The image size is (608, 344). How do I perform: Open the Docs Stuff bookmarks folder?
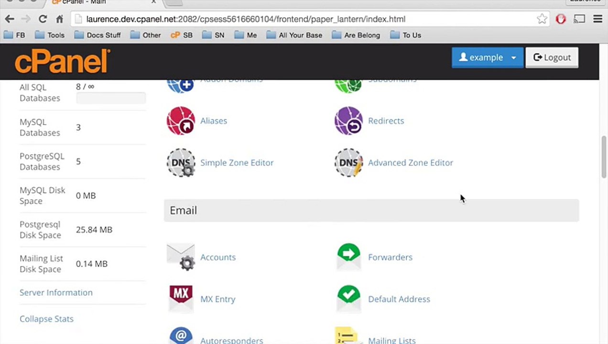pos(98,35)
